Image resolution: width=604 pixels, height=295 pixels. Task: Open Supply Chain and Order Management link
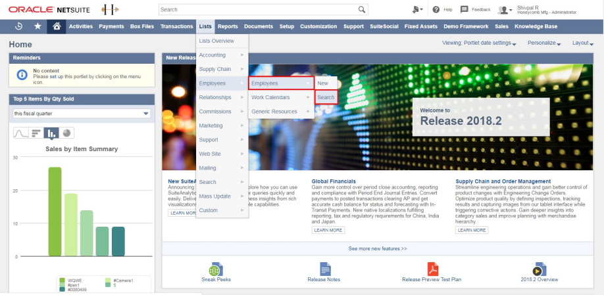pos(503,181)
